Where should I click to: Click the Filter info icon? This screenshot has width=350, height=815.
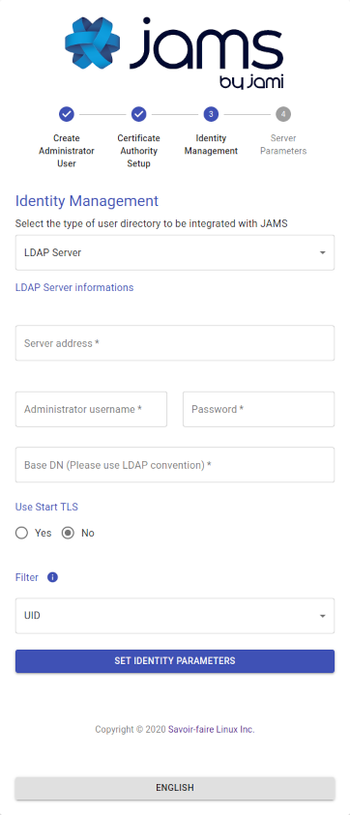(52, 577)
